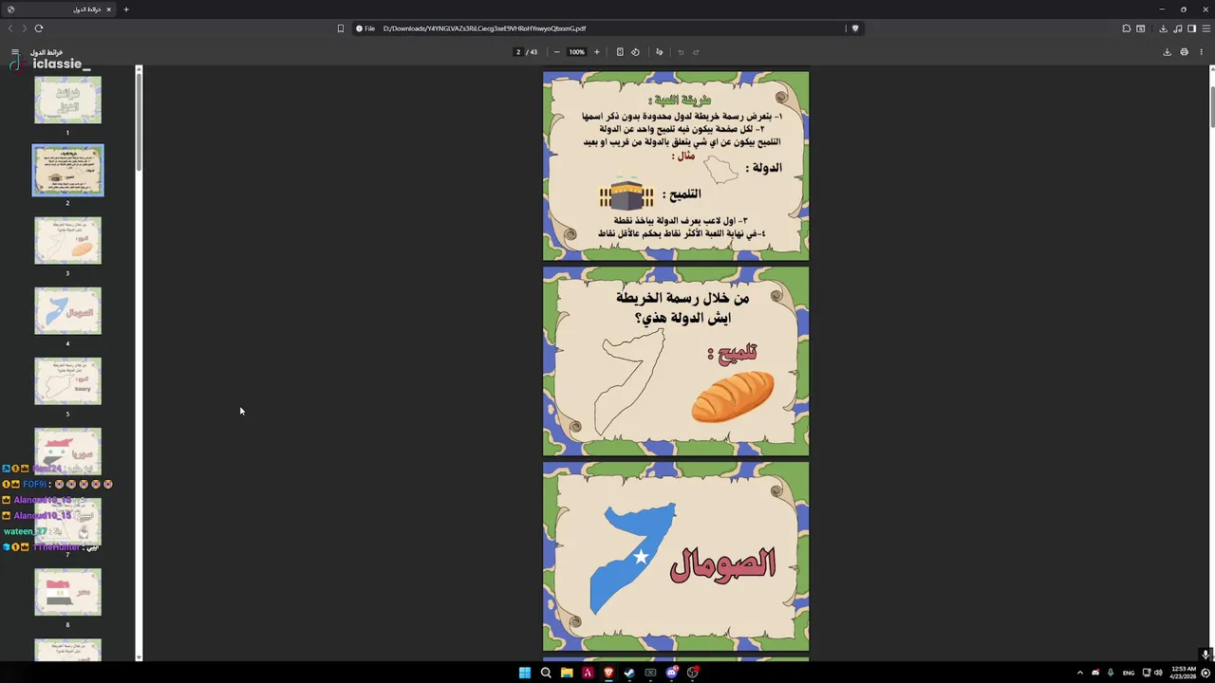
Task: Open OBS from the taskbar
Action: click(692, 673)
